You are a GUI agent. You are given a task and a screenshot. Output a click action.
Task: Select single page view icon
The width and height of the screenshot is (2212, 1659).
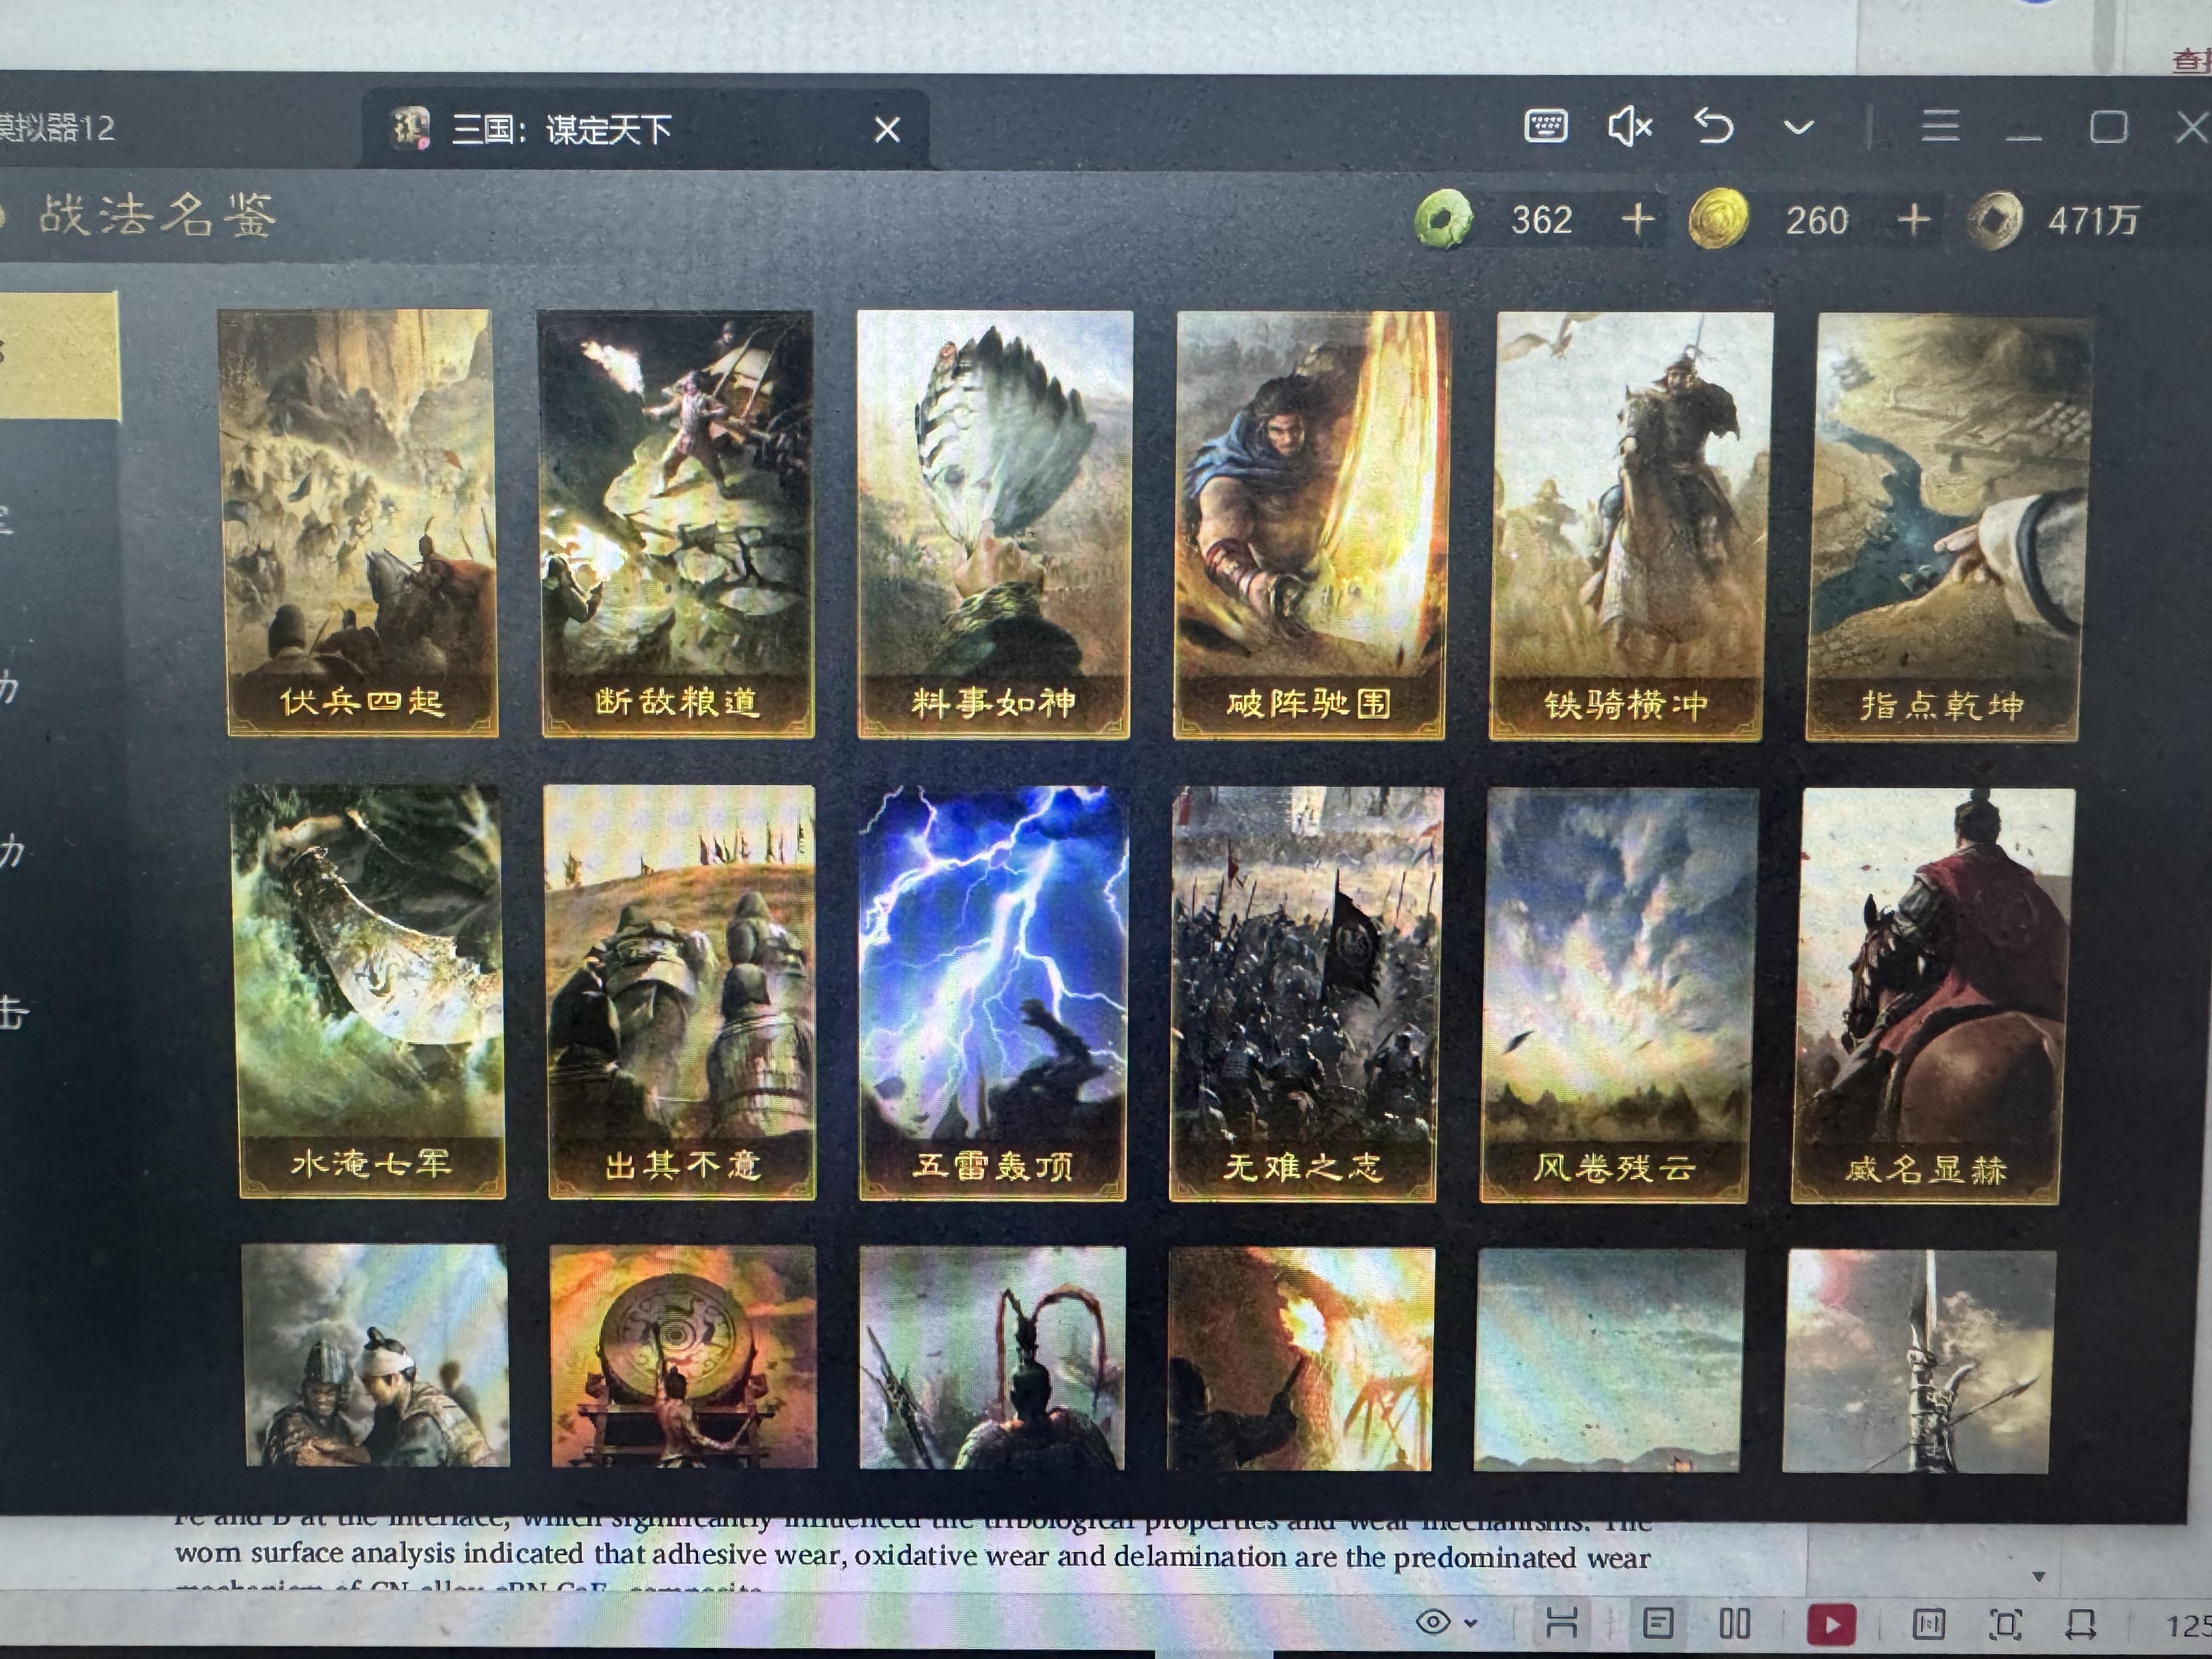[x=1658, y=1623]
